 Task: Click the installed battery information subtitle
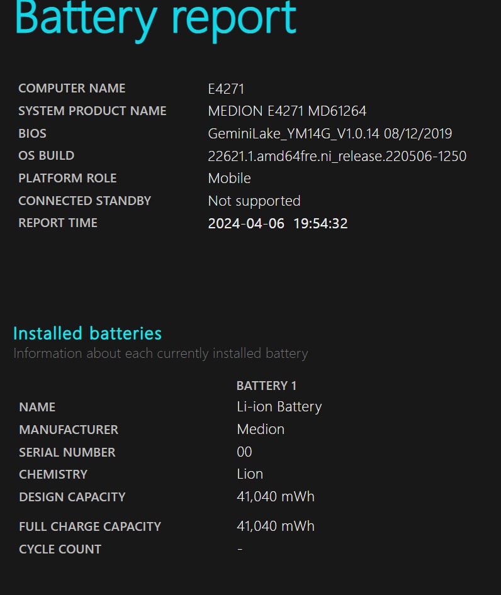(160, 353)
